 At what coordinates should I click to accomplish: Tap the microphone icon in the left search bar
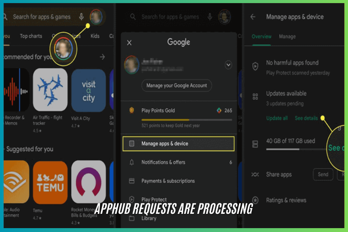click(82, 17)
